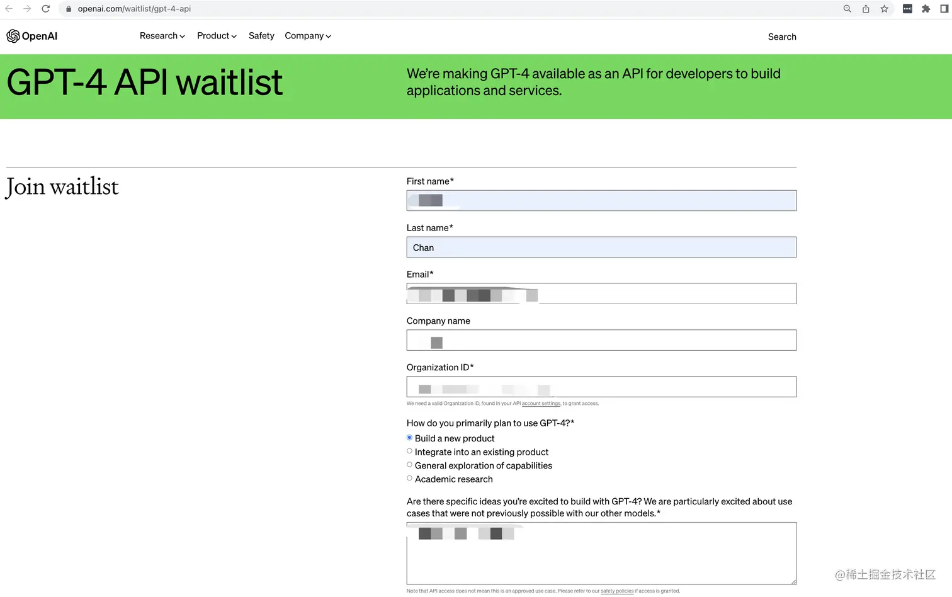Go forward using the browser forward arrow
The height and width of the screenshot is (597, 952).
pos(27,9)
